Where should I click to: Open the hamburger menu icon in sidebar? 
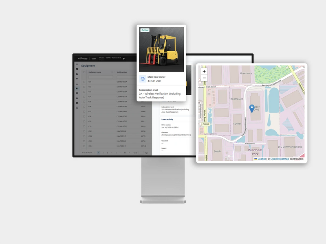[x=77, y=64]
